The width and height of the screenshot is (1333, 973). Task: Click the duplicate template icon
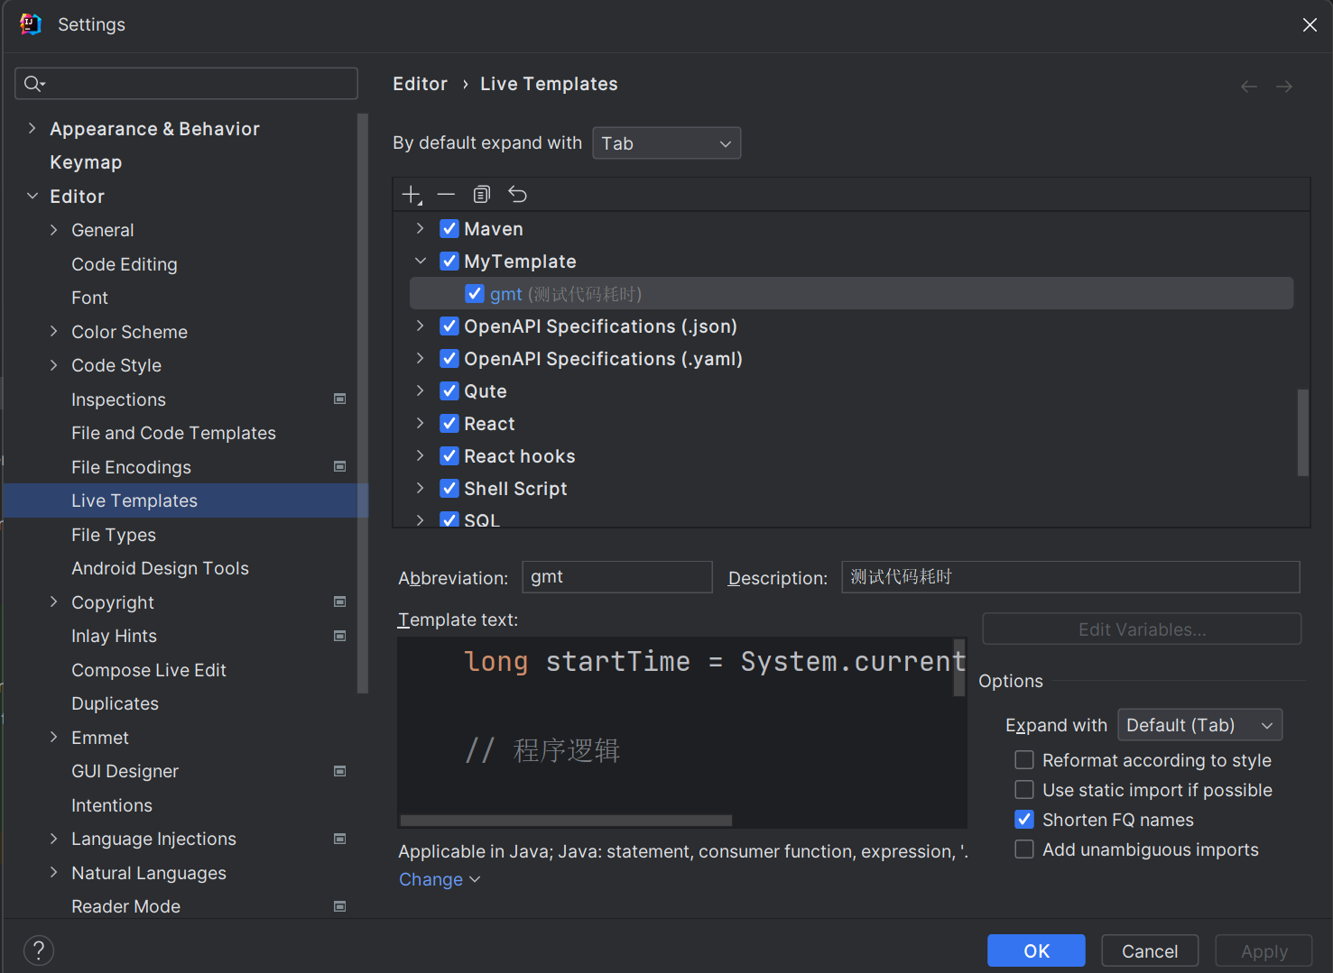[482, 195]
